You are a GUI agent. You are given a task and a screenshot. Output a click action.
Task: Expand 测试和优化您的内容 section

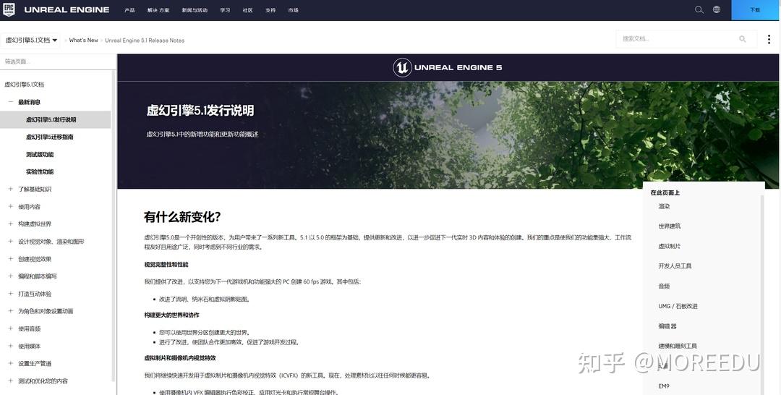click(x=10, y=381)
